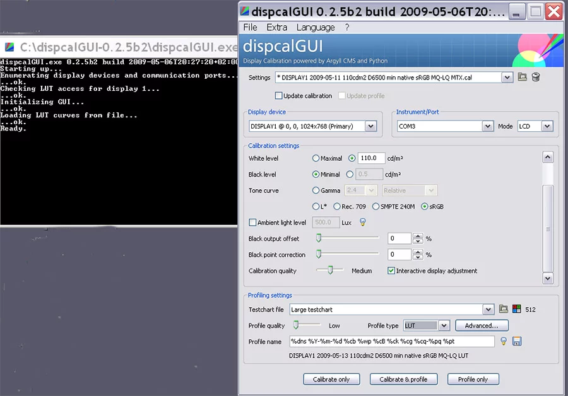Decrease Black point correction with down arrow
This screenshot has height=396, width=568.
pos(418,257)
